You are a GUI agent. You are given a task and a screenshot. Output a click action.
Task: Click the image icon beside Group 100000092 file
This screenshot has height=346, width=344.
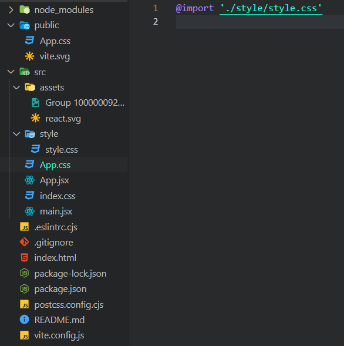click(35, 103)
